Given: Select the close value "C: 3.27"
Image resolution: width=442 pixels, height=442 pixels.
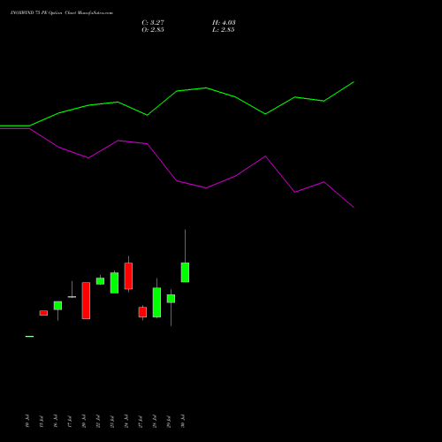Looking at the screenshot, I should (153, 23).
